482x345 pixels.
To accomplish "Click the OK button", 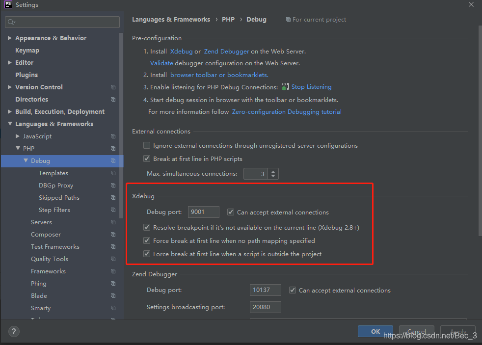I will [375, 331].
